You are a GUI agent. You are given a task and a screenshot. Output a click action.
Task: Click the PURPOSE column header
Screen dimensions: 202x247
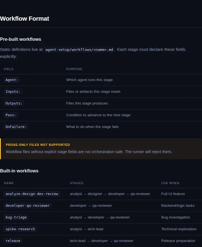(x=74, y=69)
